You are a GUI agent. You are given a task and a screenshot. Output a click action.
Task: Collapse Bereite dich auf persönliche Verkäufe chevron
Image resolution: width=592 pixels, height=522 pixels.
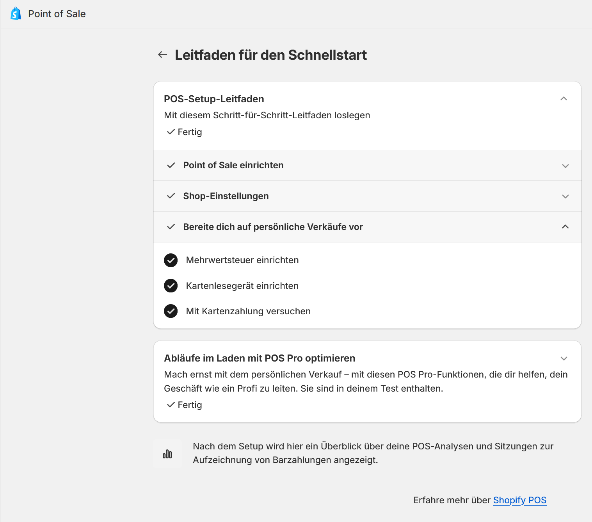coord(565,227)
